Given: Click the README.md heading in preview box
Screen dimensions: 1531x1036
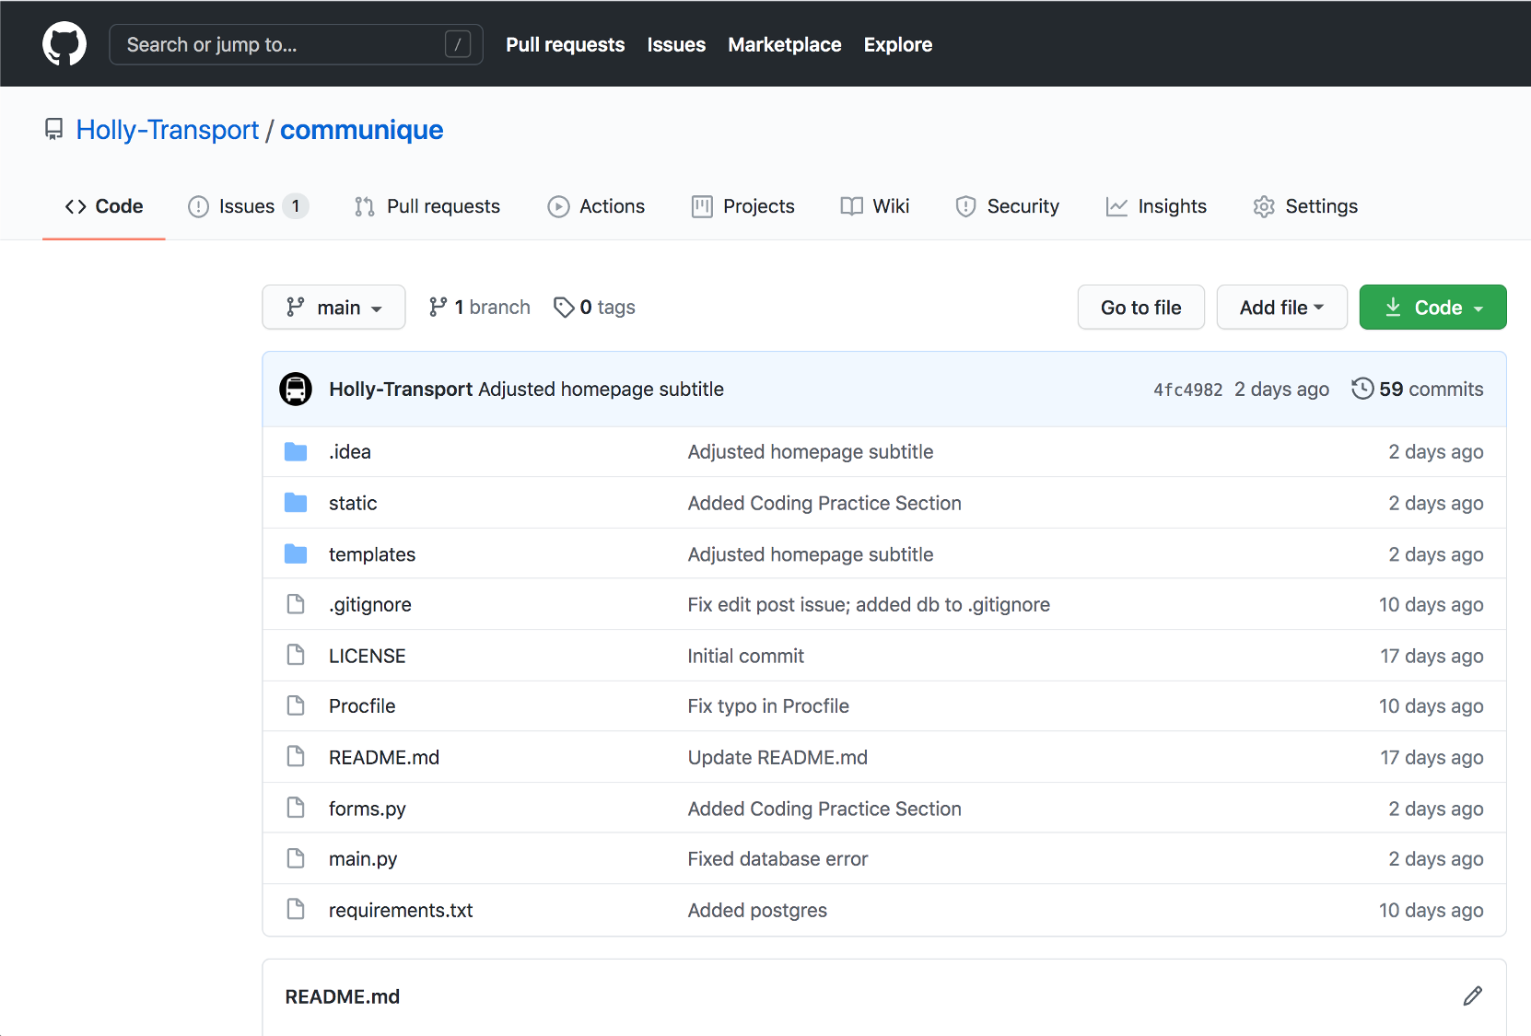Looking at the screenshot, I should pyautogui.click(x=342, y=996).
